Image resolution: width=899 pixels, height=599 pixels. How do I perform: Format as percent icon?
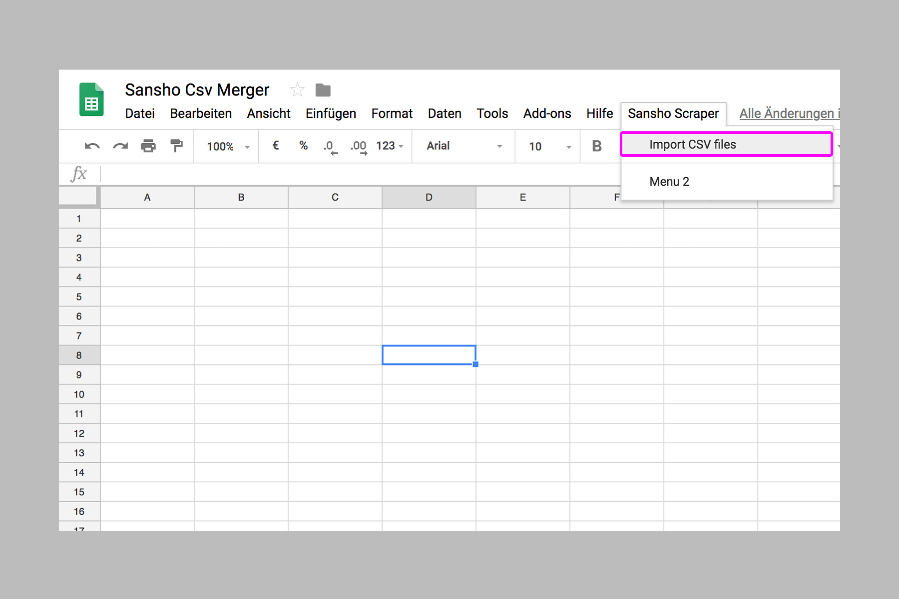[x=303, y=146]
